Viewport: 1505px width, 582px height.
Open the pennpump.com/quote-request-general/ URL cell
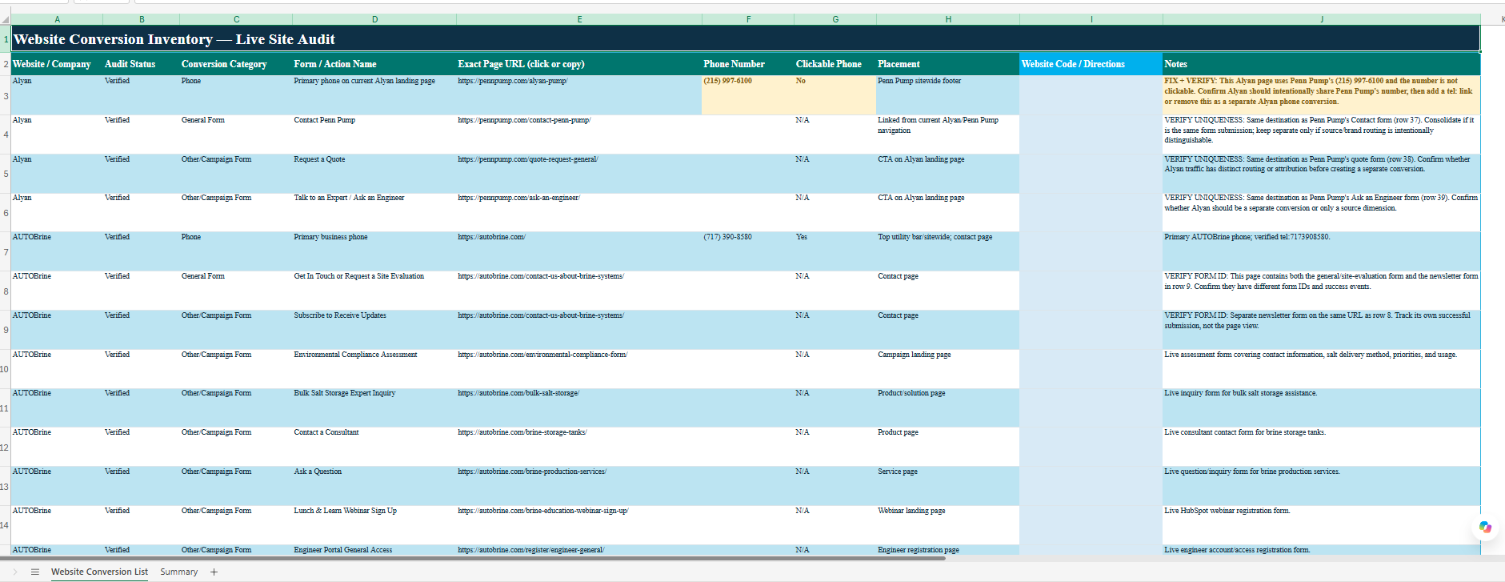pyautogui.click(x=579, y=174)
